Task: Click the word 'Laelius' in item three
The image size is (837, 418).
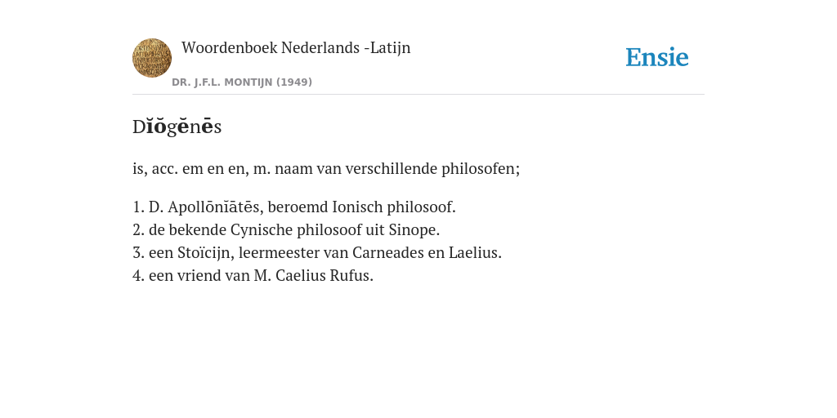Action: pyautogui.click(x=475, y=253)
